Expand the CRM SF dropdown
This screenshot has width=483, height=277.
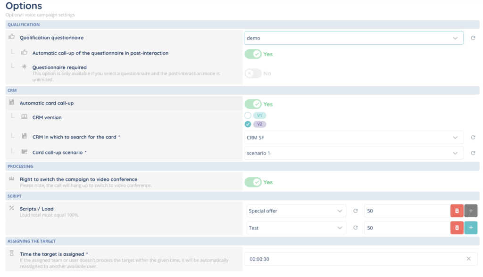tap(354, 138)
